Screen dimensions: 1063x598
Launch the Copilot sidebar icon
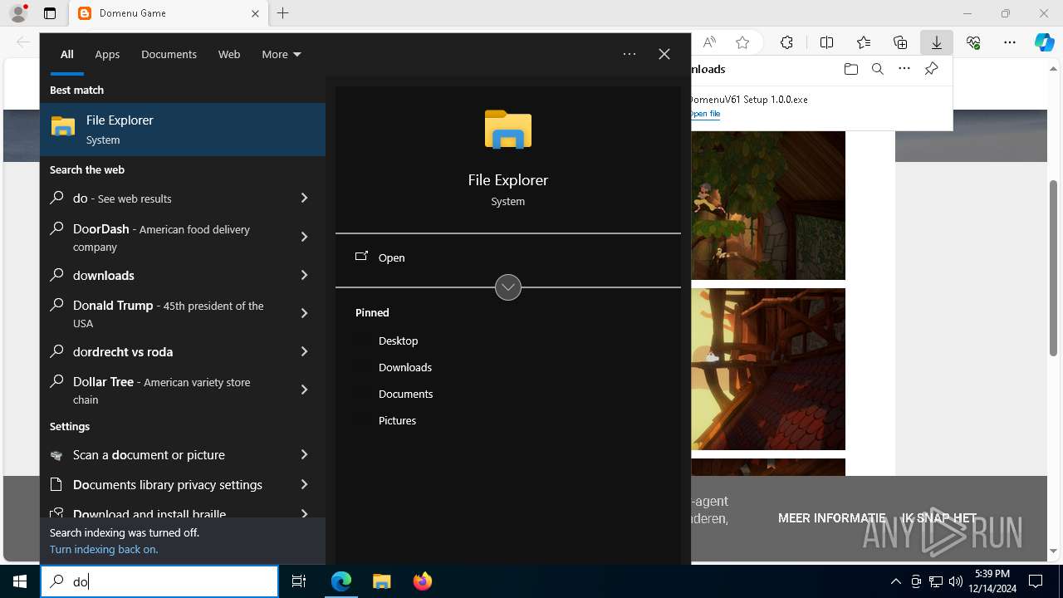click(1045, 42)
